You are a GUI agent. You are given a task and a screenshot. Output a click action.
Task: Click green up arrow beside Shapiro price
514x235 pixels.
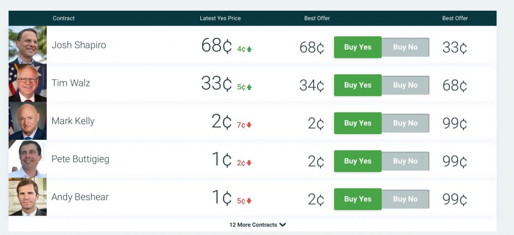tap(249, 50)
